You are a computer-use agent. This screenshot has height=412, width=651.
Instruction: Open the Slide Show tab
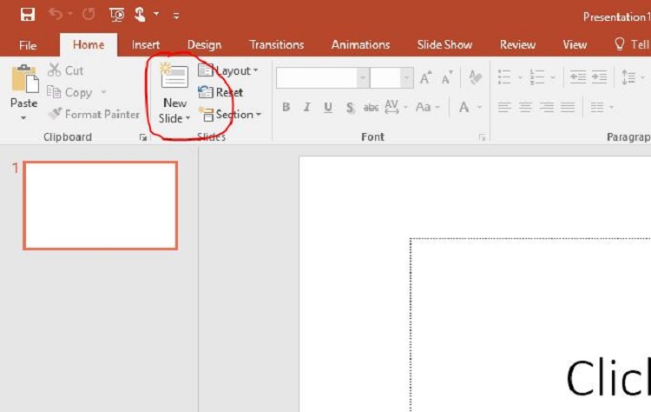pos(444,44)
